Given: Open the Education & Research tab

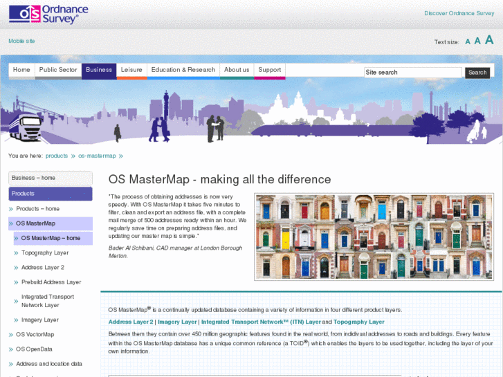Looking at the screenshot, I should (183, 71).
